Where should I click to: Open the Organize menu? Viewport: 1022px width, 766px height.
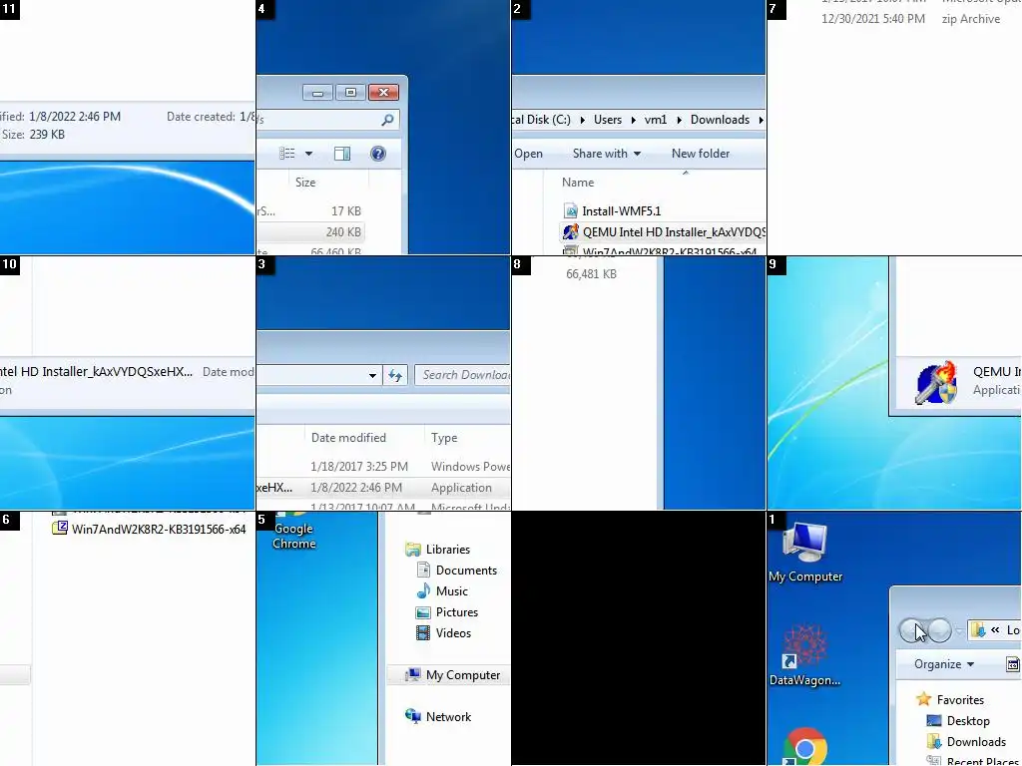click(944, 664)
